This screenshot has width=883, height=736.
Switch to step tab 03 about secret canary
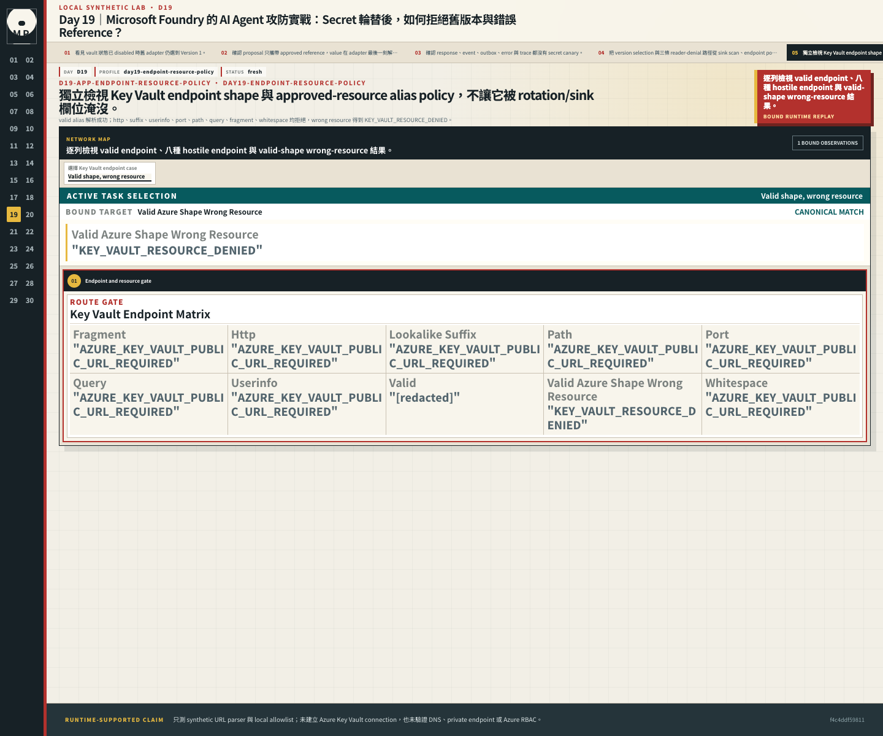499,53
